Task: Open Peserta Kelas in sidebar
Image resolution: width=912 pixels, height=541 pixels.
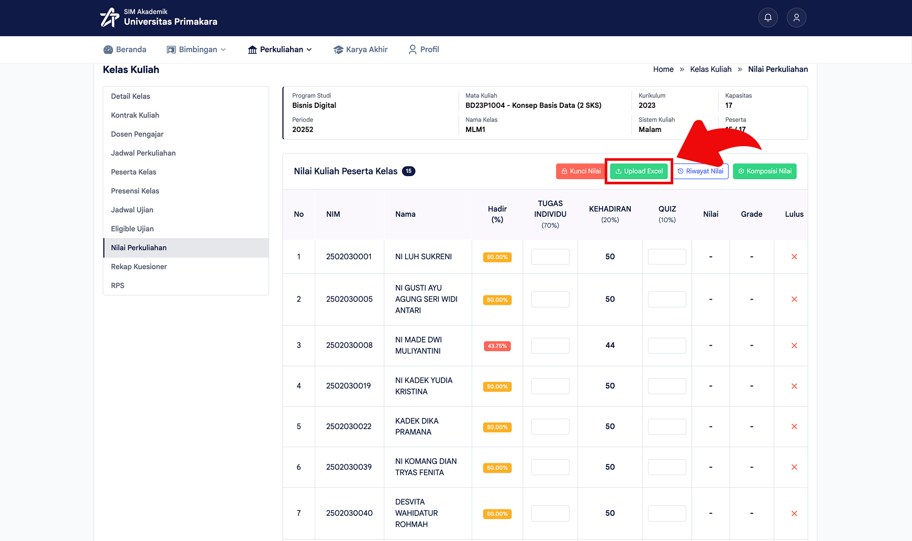Action: (x=186, y=172)
